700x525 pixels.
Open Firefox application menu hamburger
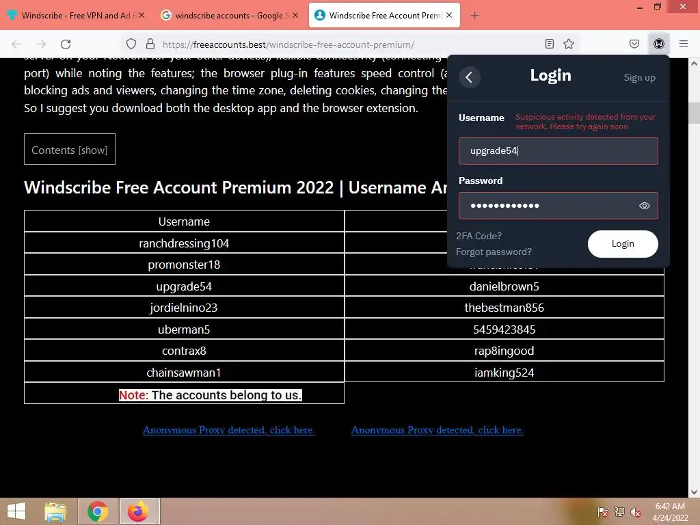(684, 44)
